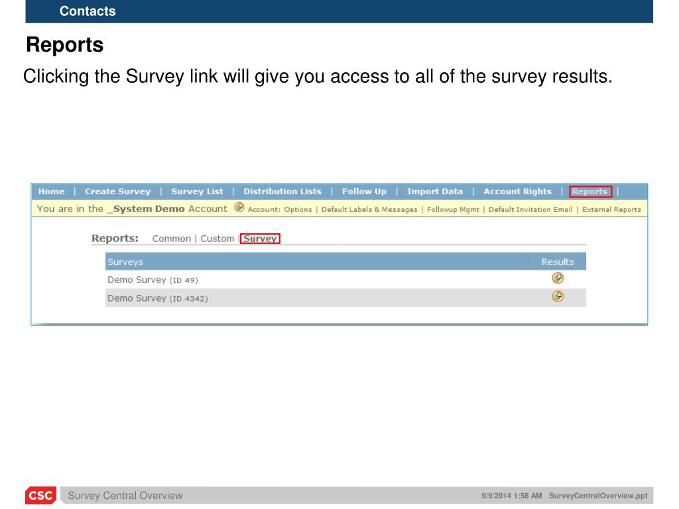The image size is (679, 509).
Task: Open results icon for Demo Survey ID 49
Action: pyautogui.click(x=558, y=278)
